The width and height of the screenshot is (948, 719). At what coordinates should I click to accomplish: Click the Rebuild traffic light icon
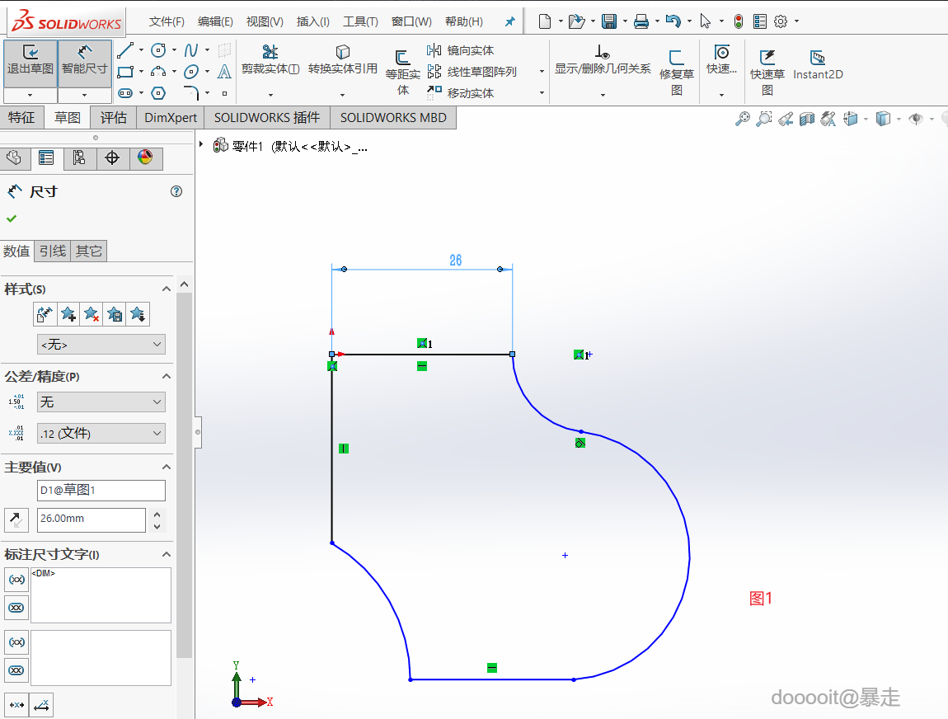coord(738,21)
